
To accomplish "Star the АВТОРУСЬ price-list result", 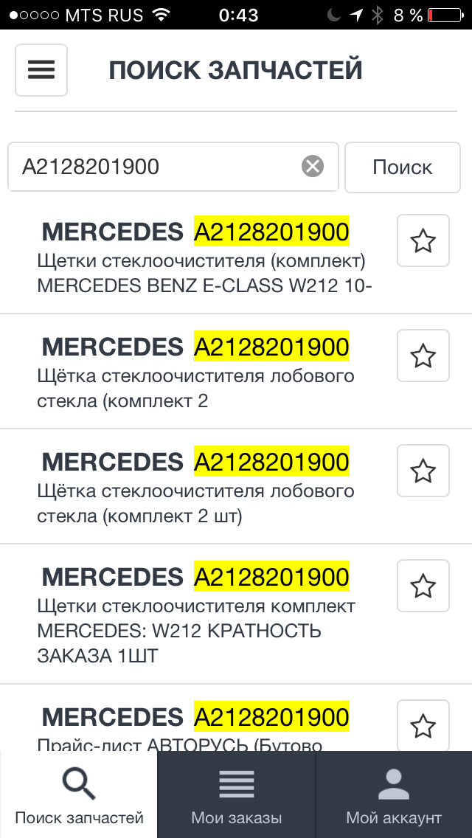I will click(x=423, y=726).
